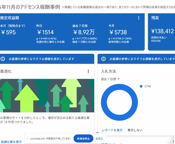
Task: Click the 推定収益額 card heading
Action: pos(10,18)
